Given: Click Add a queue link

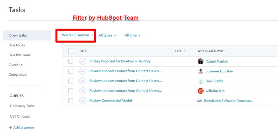Looking at the screenshot, I should click(x=21, y=127).
